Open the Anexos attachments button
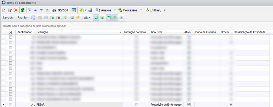 104,10
